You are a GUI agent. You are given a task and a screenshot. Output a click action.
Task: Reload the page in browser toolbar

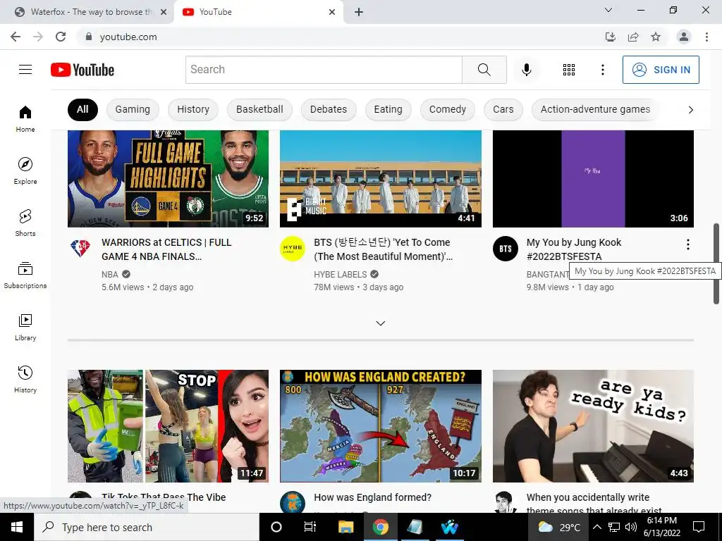[61, 37]
